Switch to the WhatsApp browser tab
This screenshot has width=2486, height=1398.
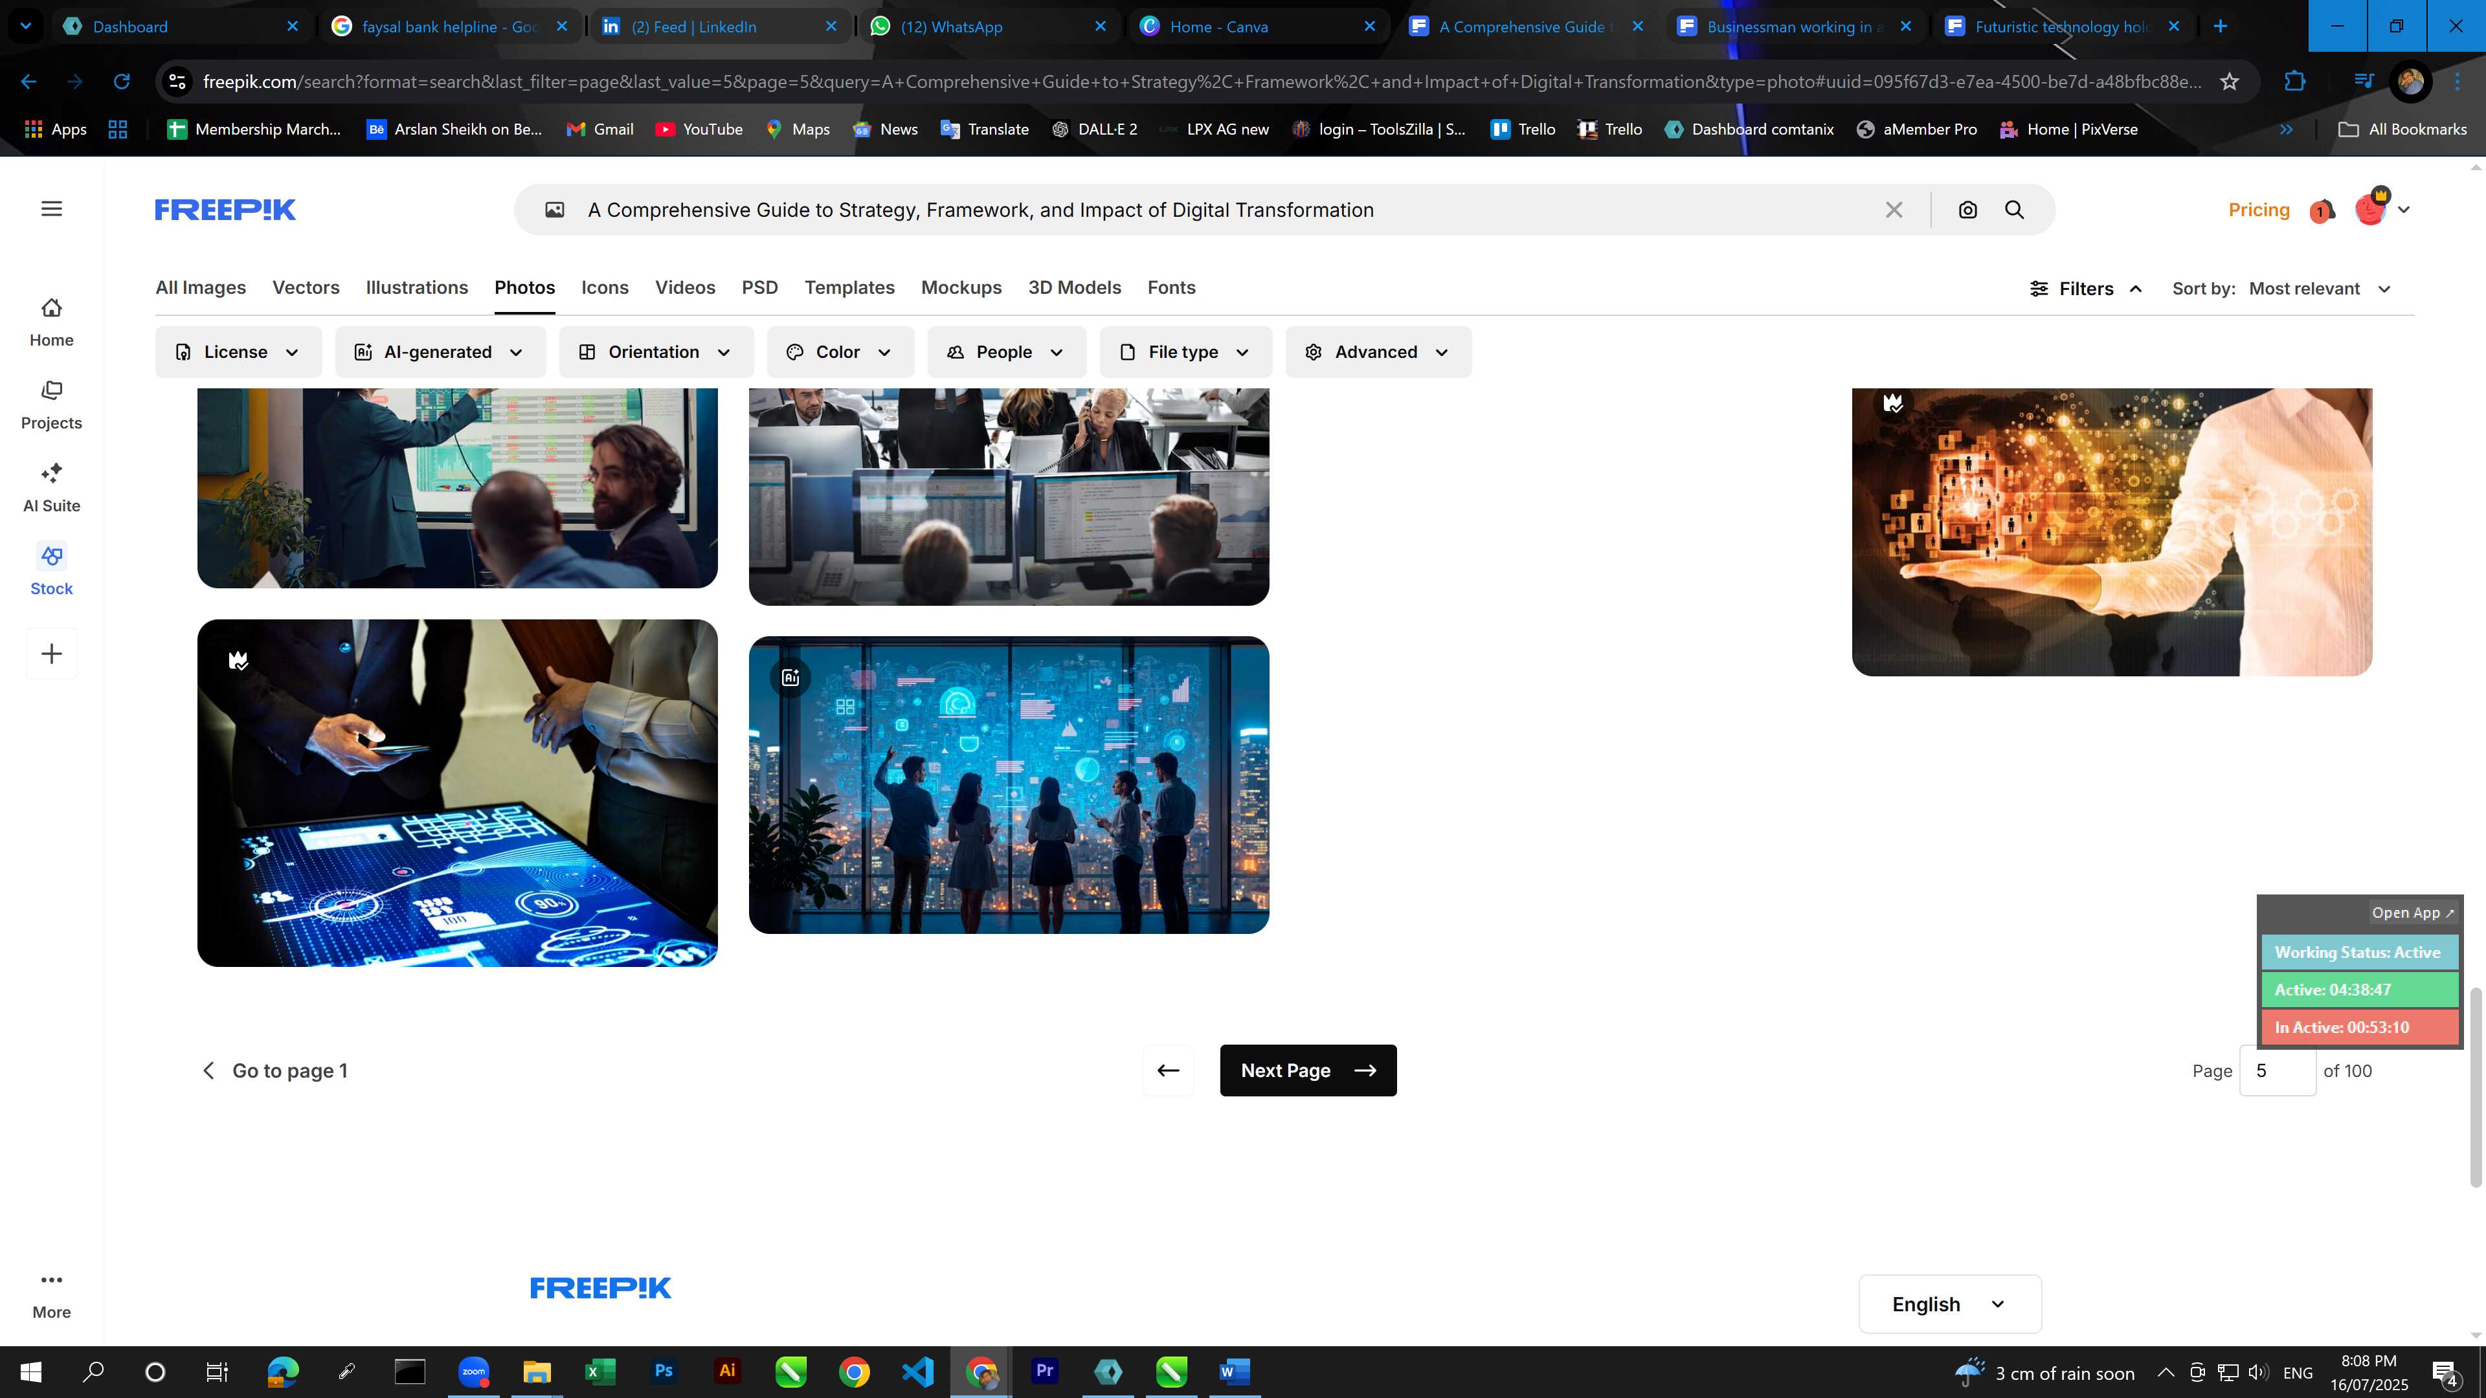[988, 26]
